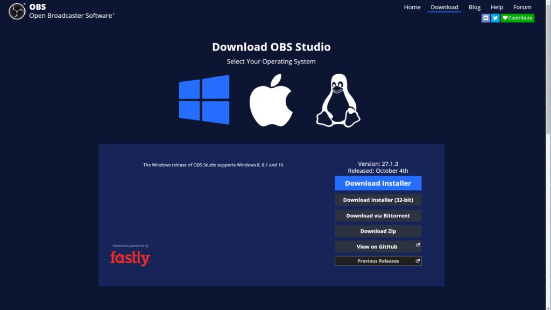551x310 pixels.
Task: Click the 'Download OBS Studio' heading
Action: [x=271, y=47]
